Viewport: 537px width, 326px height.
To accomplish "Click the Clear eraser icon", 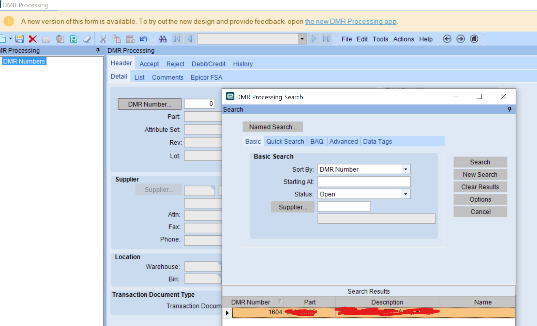I will point(87,39).
